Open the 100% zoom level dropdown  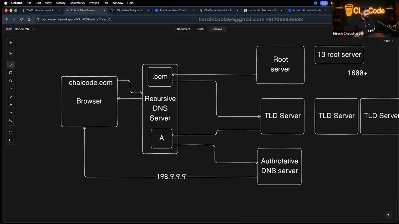point(389,41)
